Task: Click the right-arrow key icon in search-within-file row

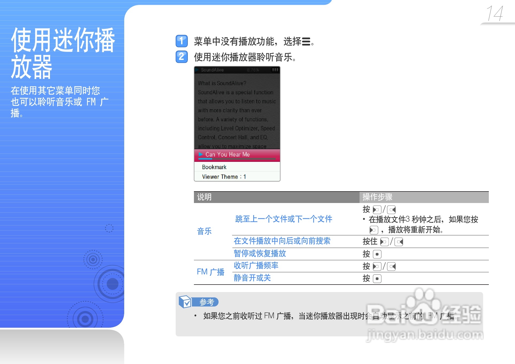Action: (x=399, y=242)
